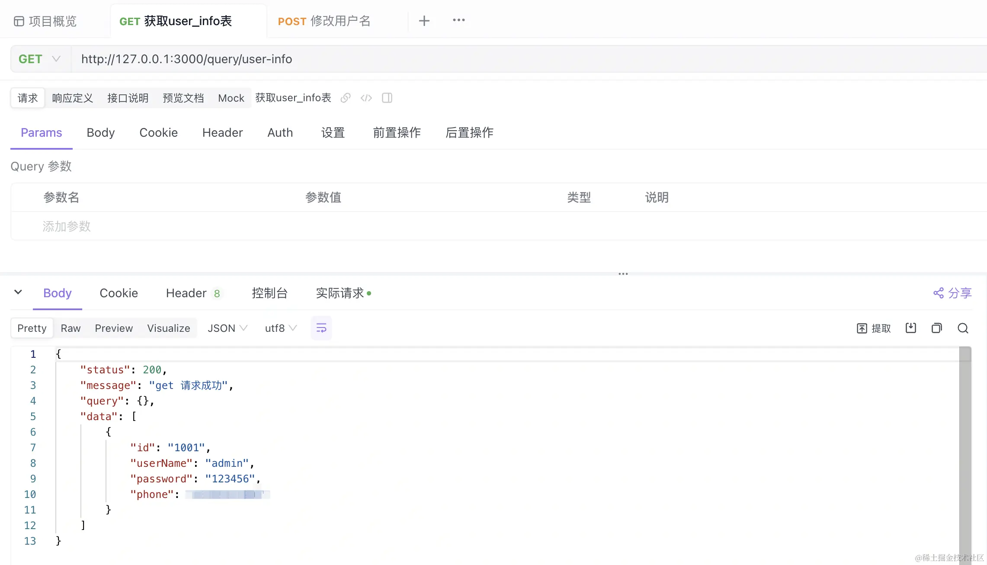Screen dimensions: 987x565
Task: Click the 提取 extract button
Action: tap(874, 328)
